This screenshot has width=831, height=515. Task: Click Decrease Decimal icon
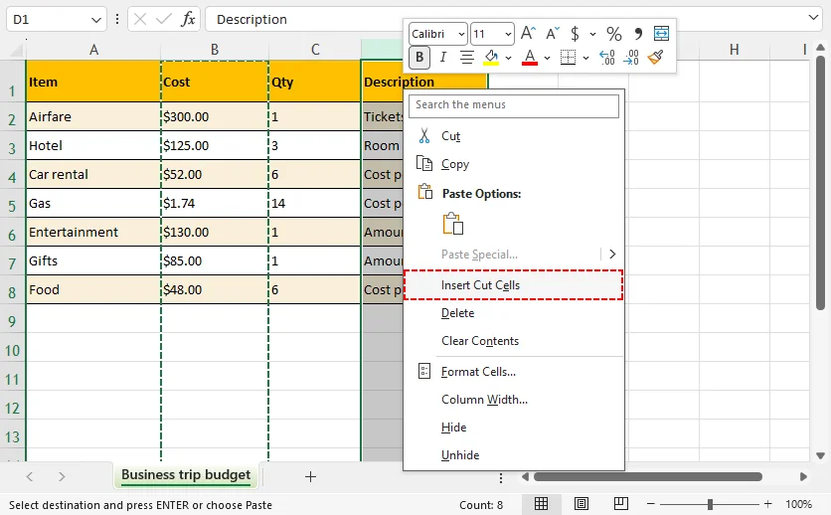click(631, 58)
